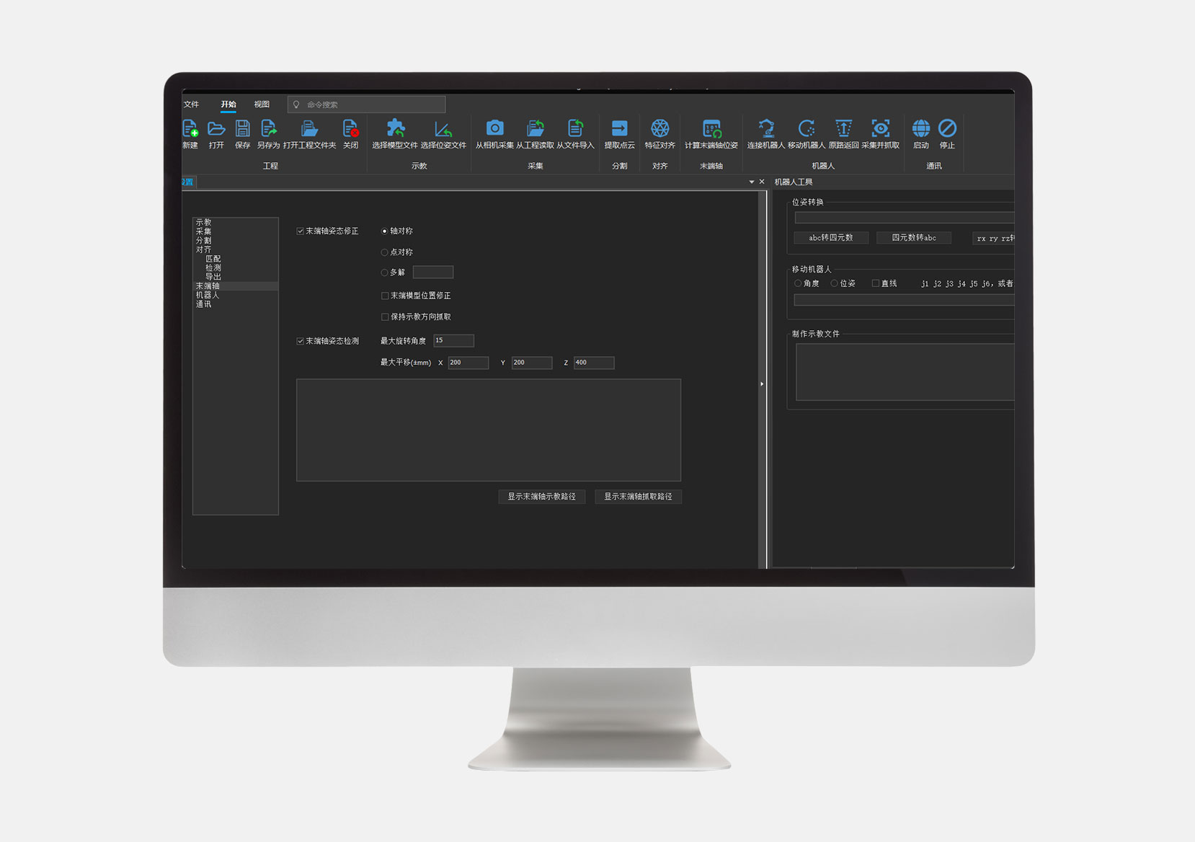This screenshot has width=1195, height=842.
Task: Select the 点对称 radio button
Action: pyautogui.click(x=385, y=252)
